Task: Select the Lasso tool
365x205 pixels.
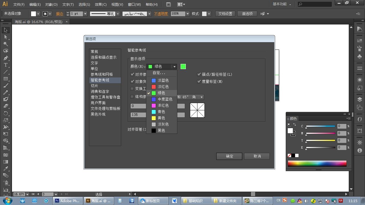Action: pyautogui.click(x=5, y=51)
